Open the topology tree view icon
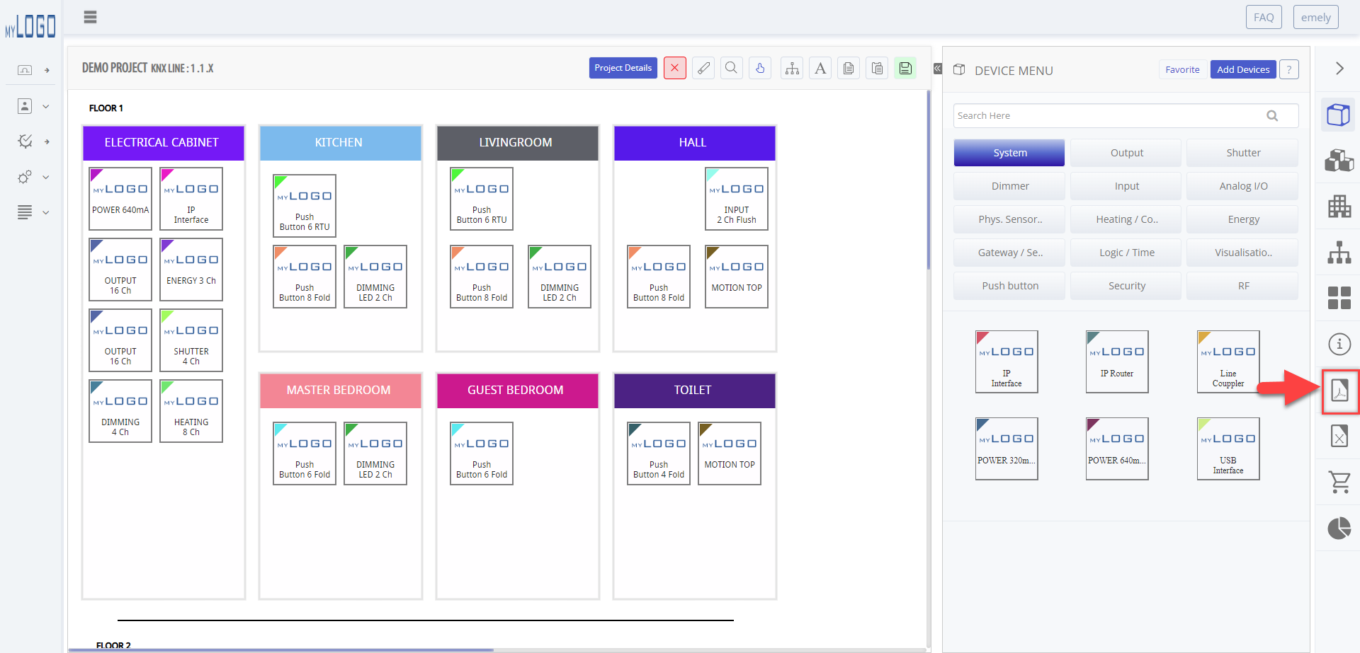Viewport: 1360px width, 653px height. (x=1339, y=253)
